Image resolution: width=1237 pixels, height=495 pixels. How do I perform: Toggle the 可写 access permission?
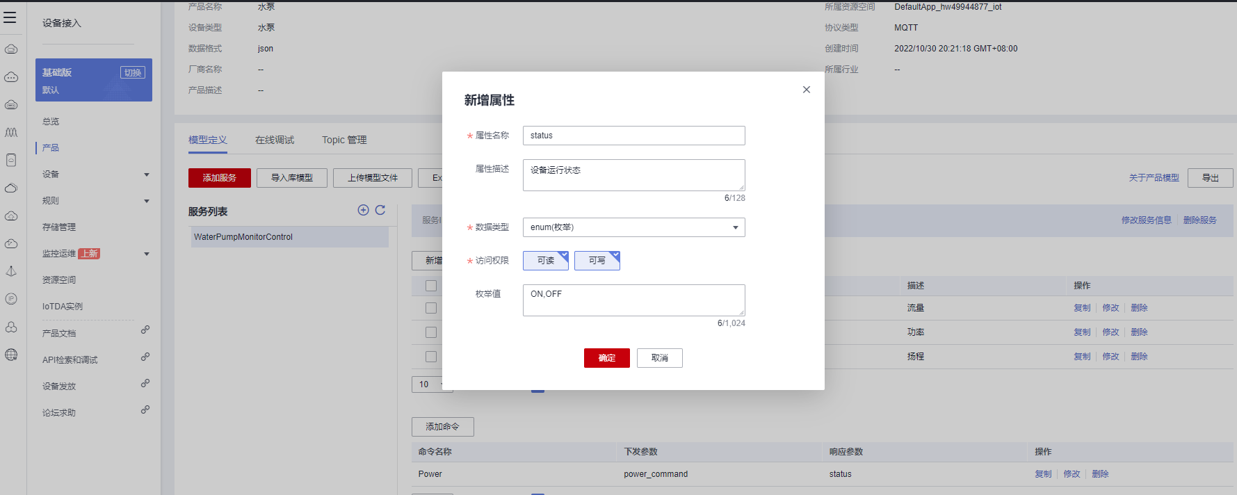[597, 261]
